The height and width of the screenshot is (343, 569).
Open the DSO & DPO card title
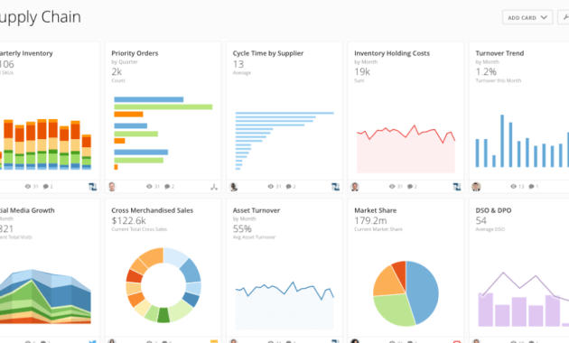click(x=493, y=210)
